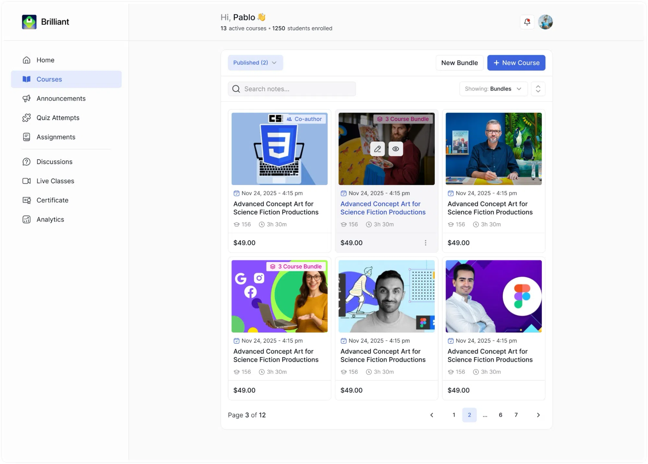Viewport: 648px width, 464px height.
Task: Go to previous page arrow
Action: [x=431, y=415]
